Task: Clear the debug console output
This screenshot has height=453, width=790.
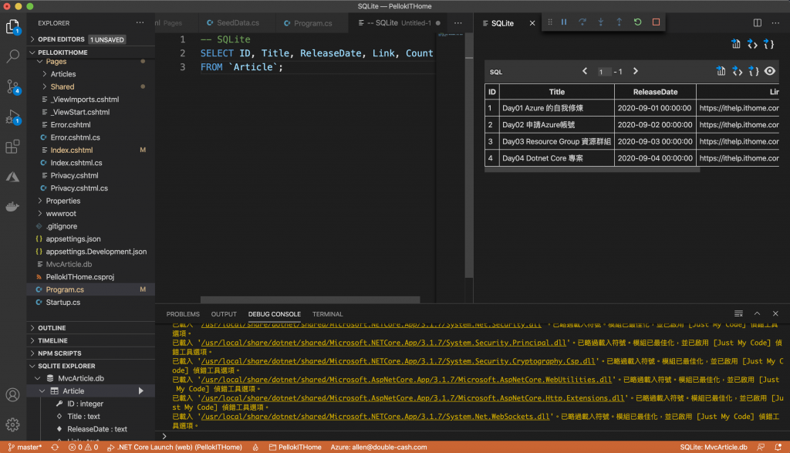Action: tap(738, 313)
